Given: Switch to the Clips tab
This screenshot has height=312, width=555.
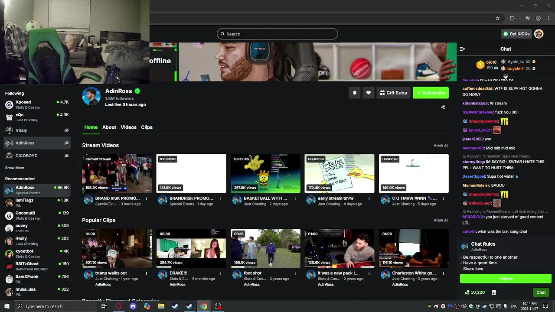Looking at the screenshot, I should [x=147, y=127].
